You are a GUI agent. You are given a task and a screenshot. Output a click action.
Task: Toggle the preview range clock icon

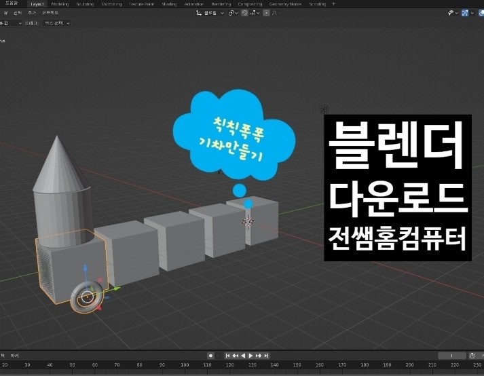pos(472,356)
